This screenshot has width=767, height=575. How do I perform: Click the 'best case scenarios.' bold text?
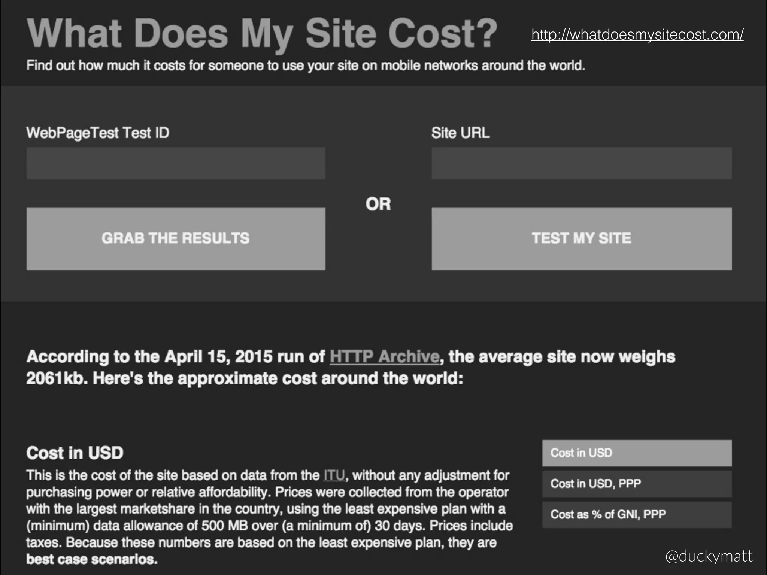point(92,559)
